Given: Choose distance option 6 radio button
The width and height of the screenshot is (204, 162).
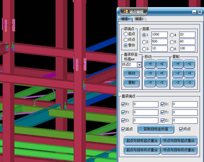Looking at the screenshot, I should [x=172, y=49].
